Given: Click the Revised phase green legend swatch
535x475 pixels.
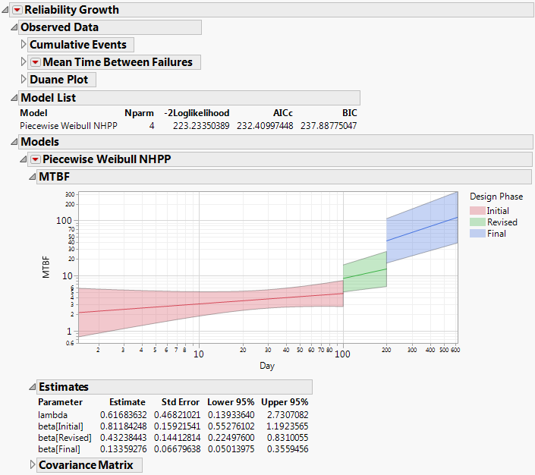Looking at the screenshot, I should [x=477, y=222].
